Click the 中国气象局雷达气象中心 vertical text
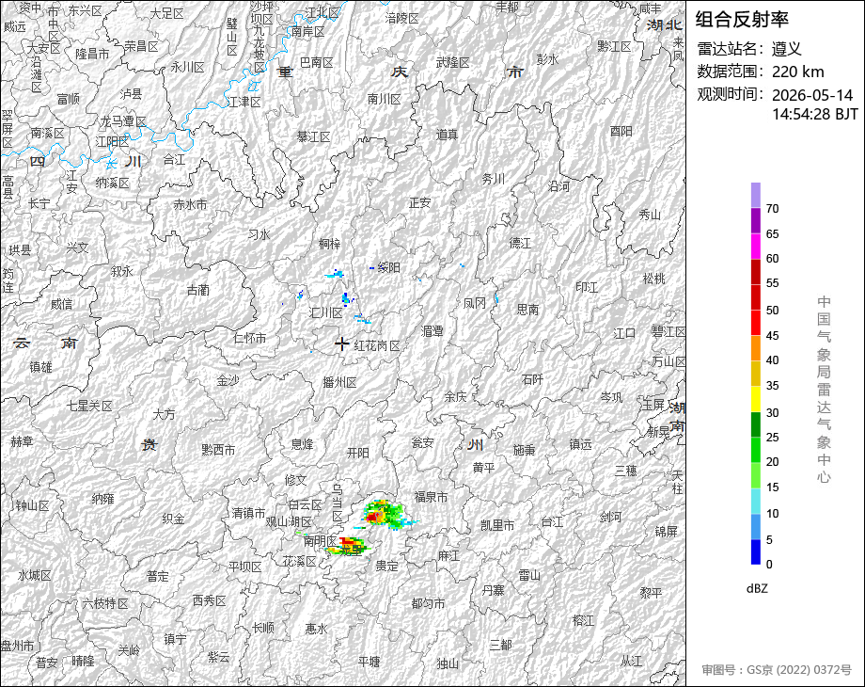 tap(824, 390)
